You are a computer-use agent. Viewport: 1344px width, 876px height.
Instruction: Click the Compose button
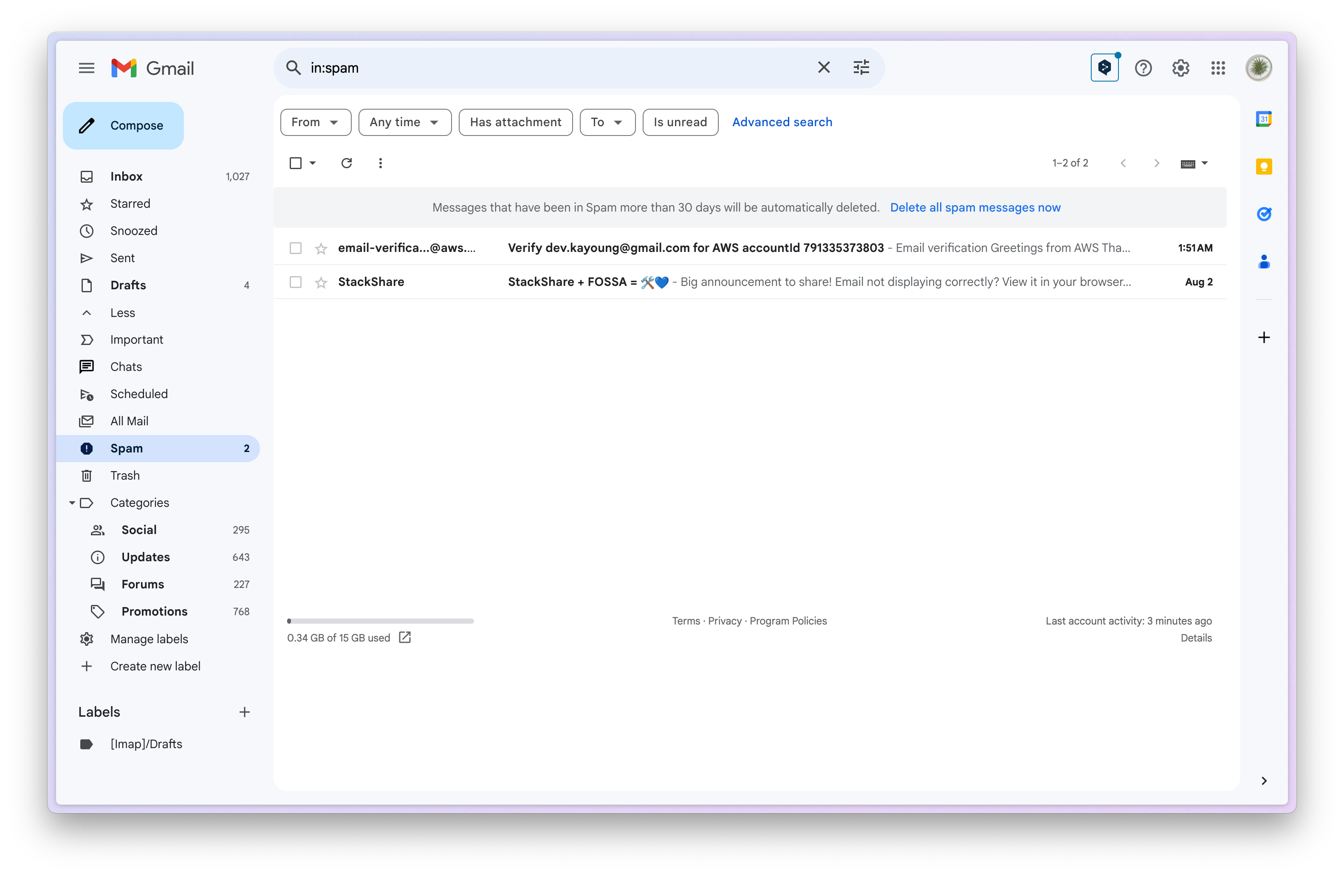(123, 125)
